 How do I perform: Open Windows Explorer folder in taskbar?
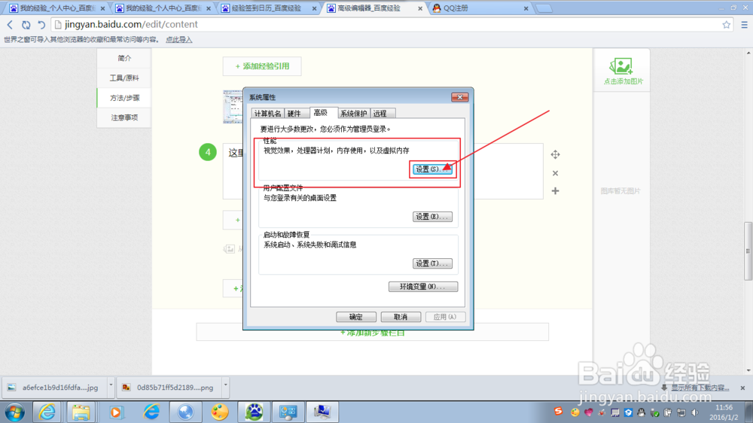pyautogui.click(x=81, y=412)
